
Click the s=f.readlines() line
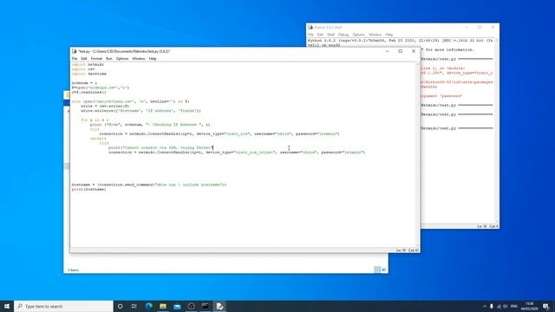click(88, 93)
